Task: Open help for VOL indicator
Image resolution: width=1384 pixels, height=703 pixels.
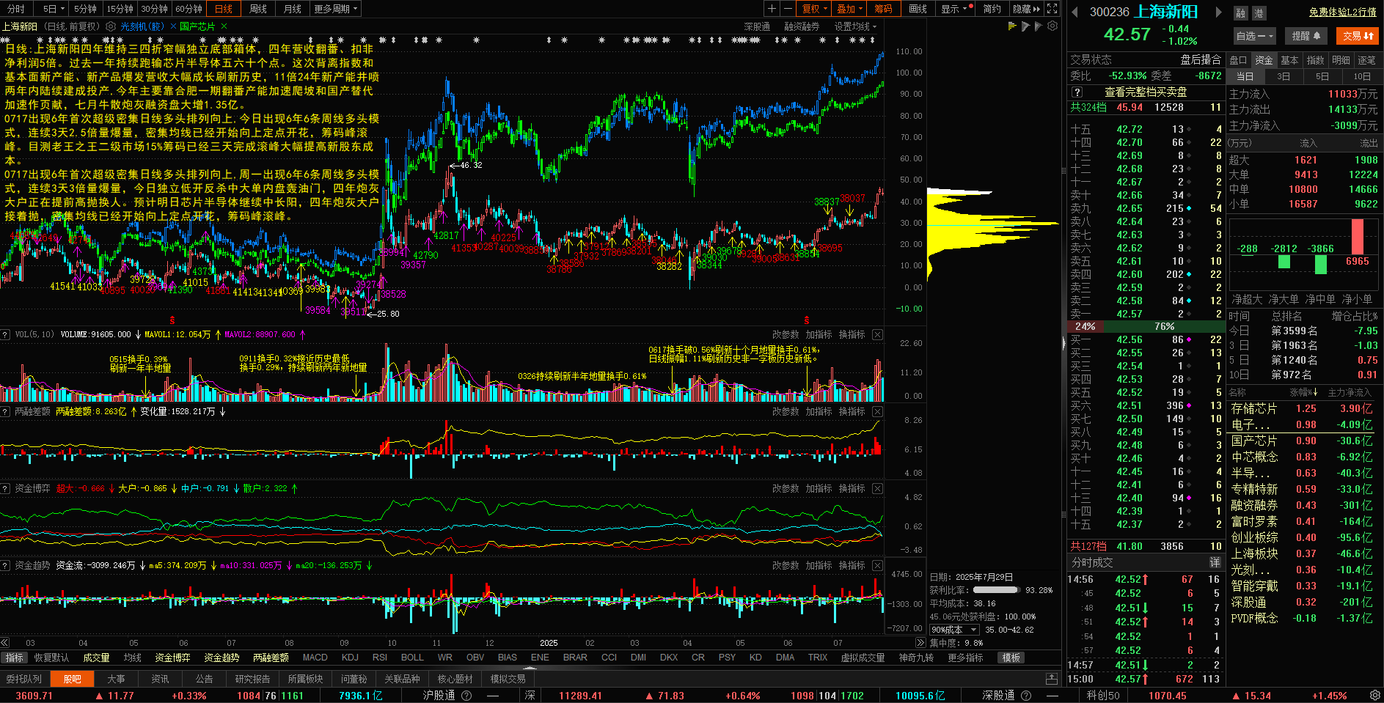Action: click(6, 334)
